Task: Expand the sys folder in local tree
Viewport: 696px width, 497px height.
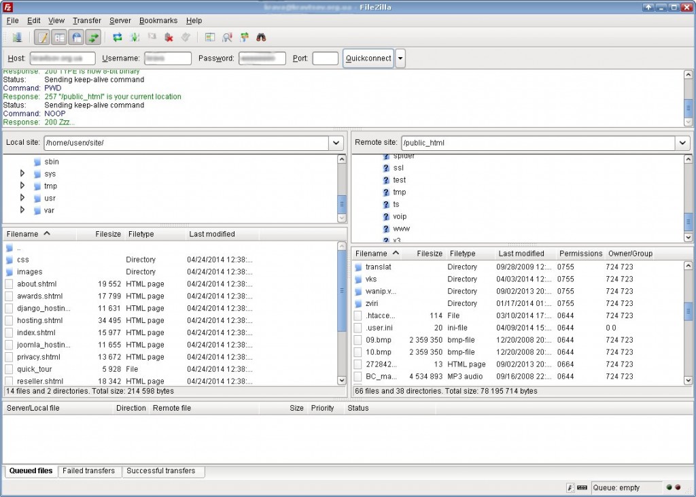Action: pyautogui.click(x=22, y=173)
